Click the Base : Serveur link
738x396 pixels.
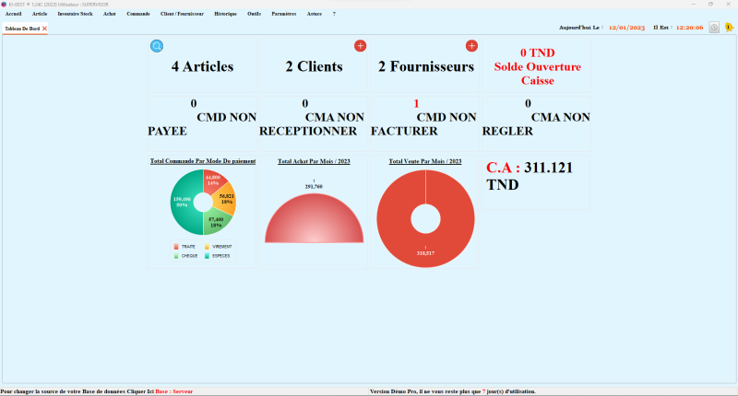tap(174, 391)
